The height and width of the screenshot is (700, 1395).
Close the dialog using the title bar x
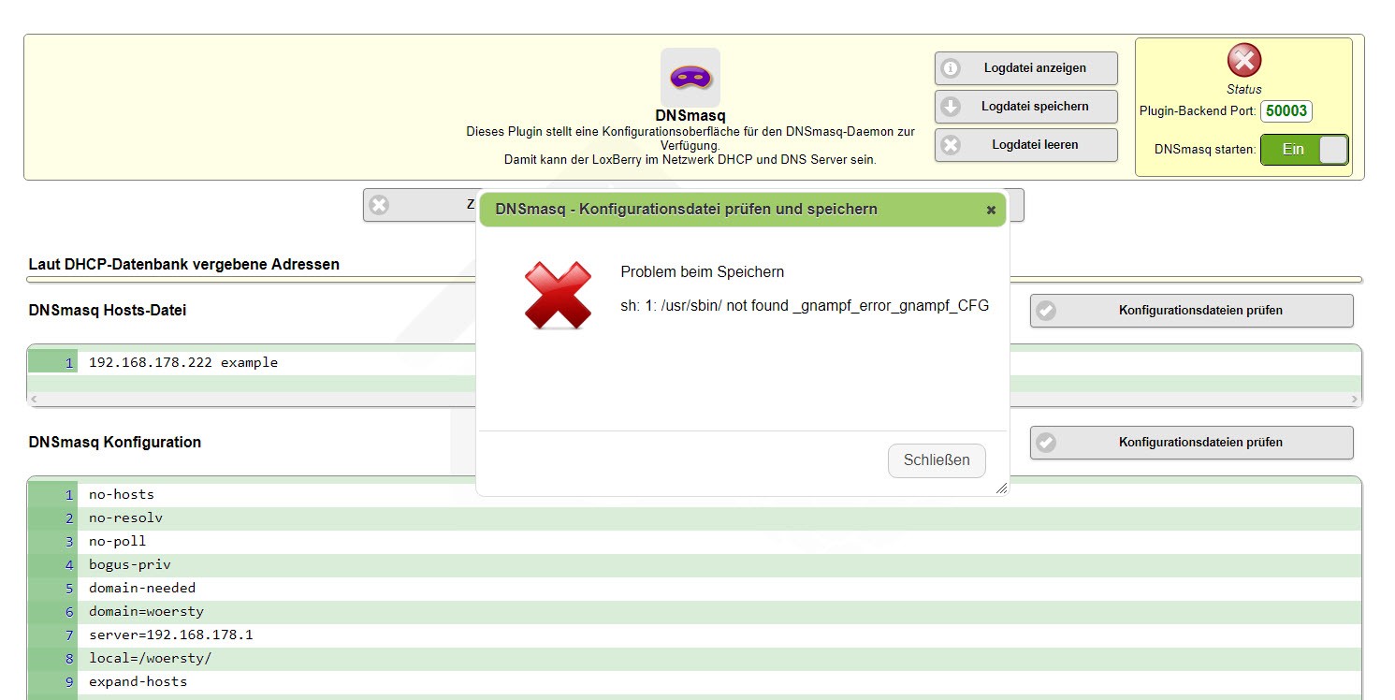point(991,211)
